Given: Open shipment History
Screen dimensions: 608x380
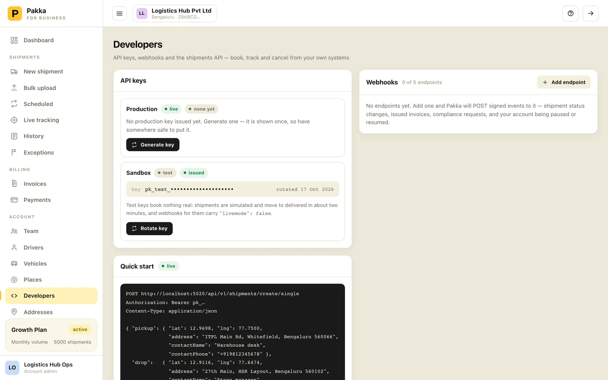Looking at the screenshot, I should point(51,136).
